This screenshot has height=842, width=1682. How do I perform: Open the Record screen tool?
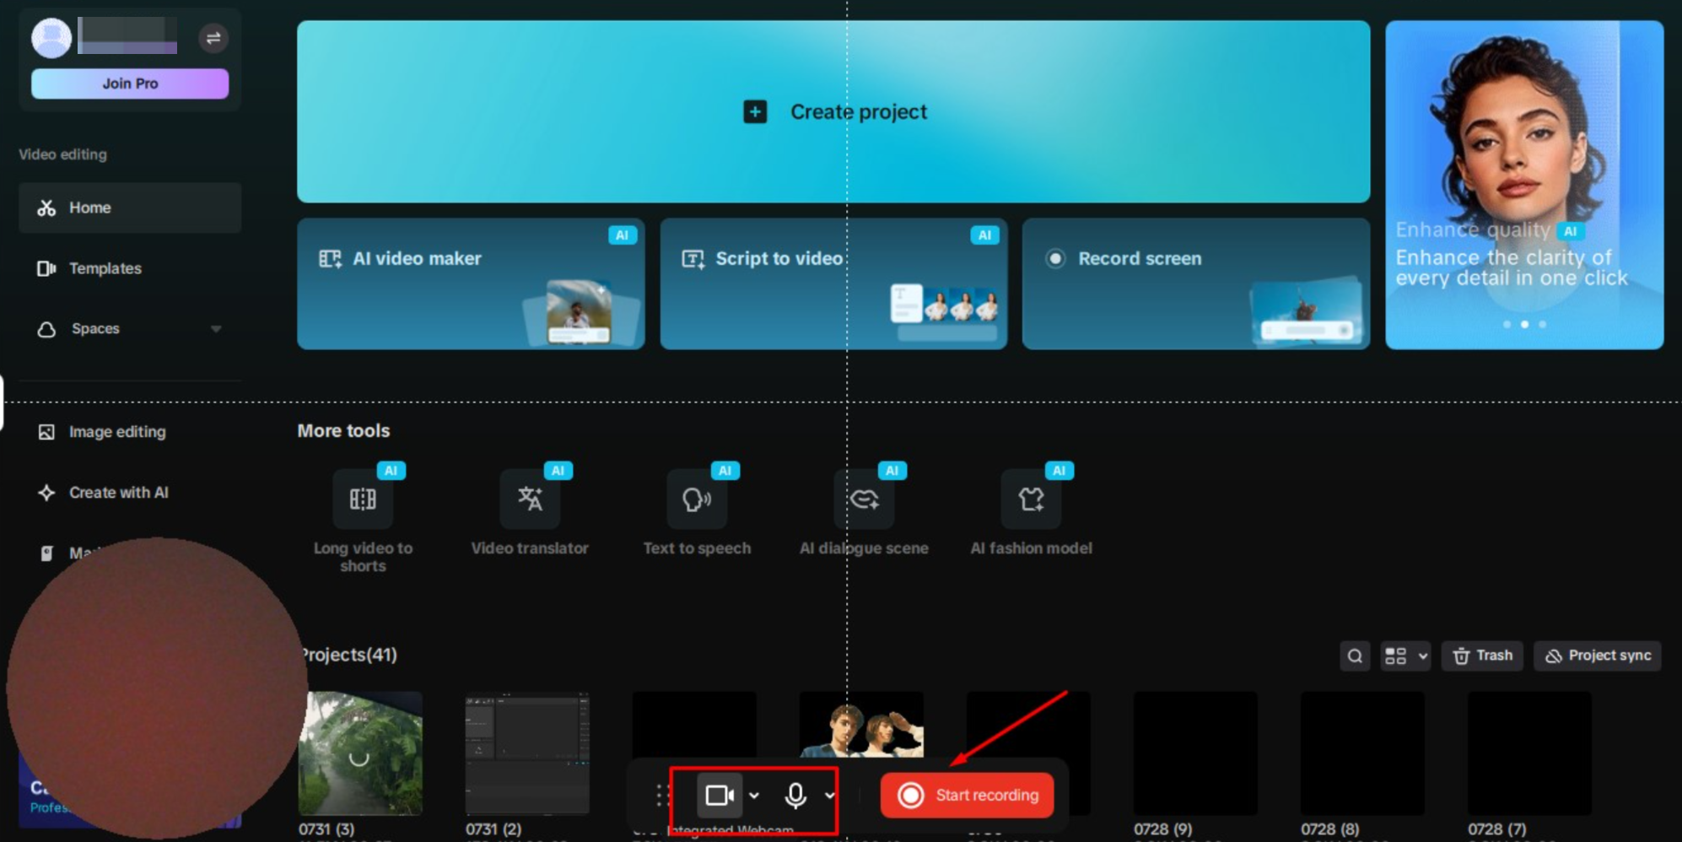(1139, 259)
